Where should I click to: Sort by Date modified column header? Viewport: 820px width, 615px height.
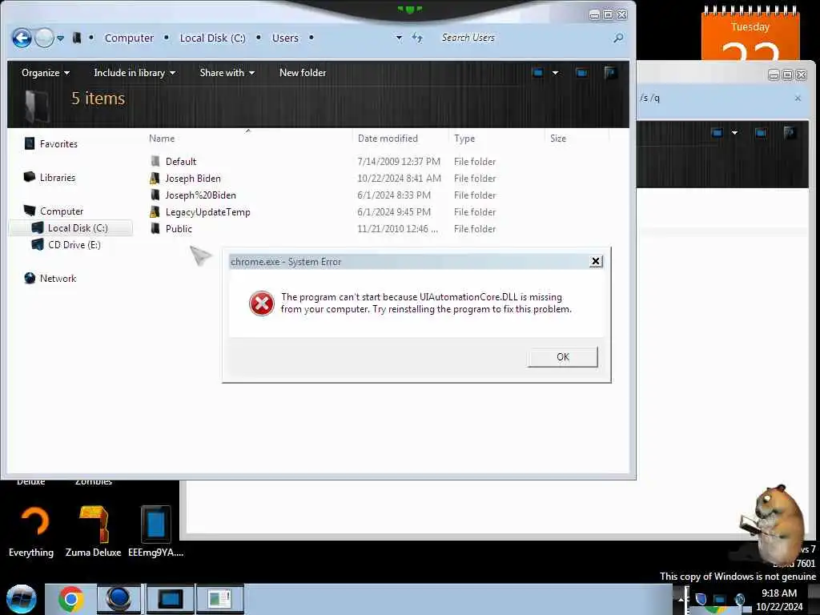(x=388, y=139)
